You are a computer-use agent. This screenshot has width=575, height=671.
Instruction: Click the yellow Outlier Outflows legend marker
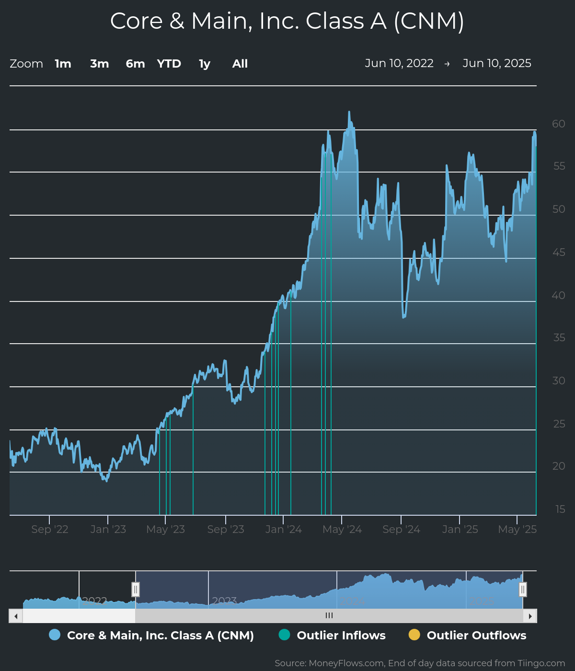pyautogui.click(x=414, y=635)
